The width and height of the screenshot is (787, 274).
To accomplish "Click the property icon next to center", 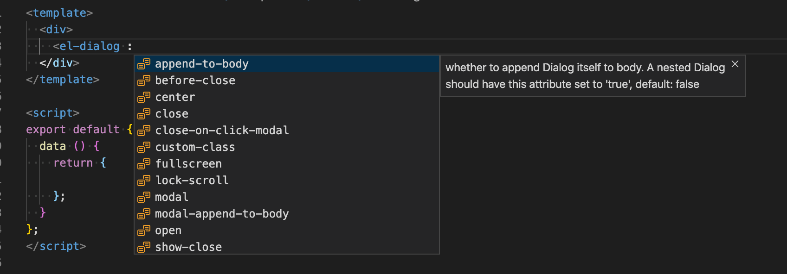I will click(144, 97).
